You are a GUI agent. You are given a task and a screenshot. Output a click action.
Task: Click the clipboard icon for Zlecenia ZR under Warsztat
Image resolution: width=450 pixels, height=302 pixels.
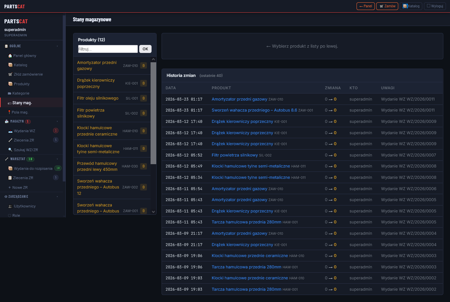[10, 178]
